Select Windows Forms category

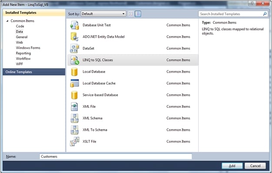point(28,48)
